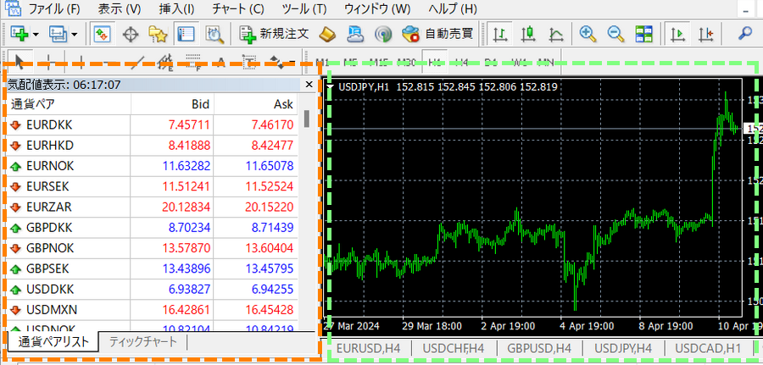Tile chart windows with the grid icon

[x=643, y=34]
